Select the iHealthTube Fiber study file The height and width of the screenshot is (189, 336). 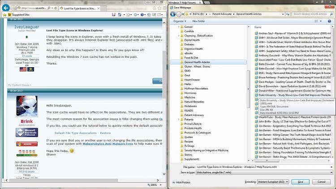(293, 117)
